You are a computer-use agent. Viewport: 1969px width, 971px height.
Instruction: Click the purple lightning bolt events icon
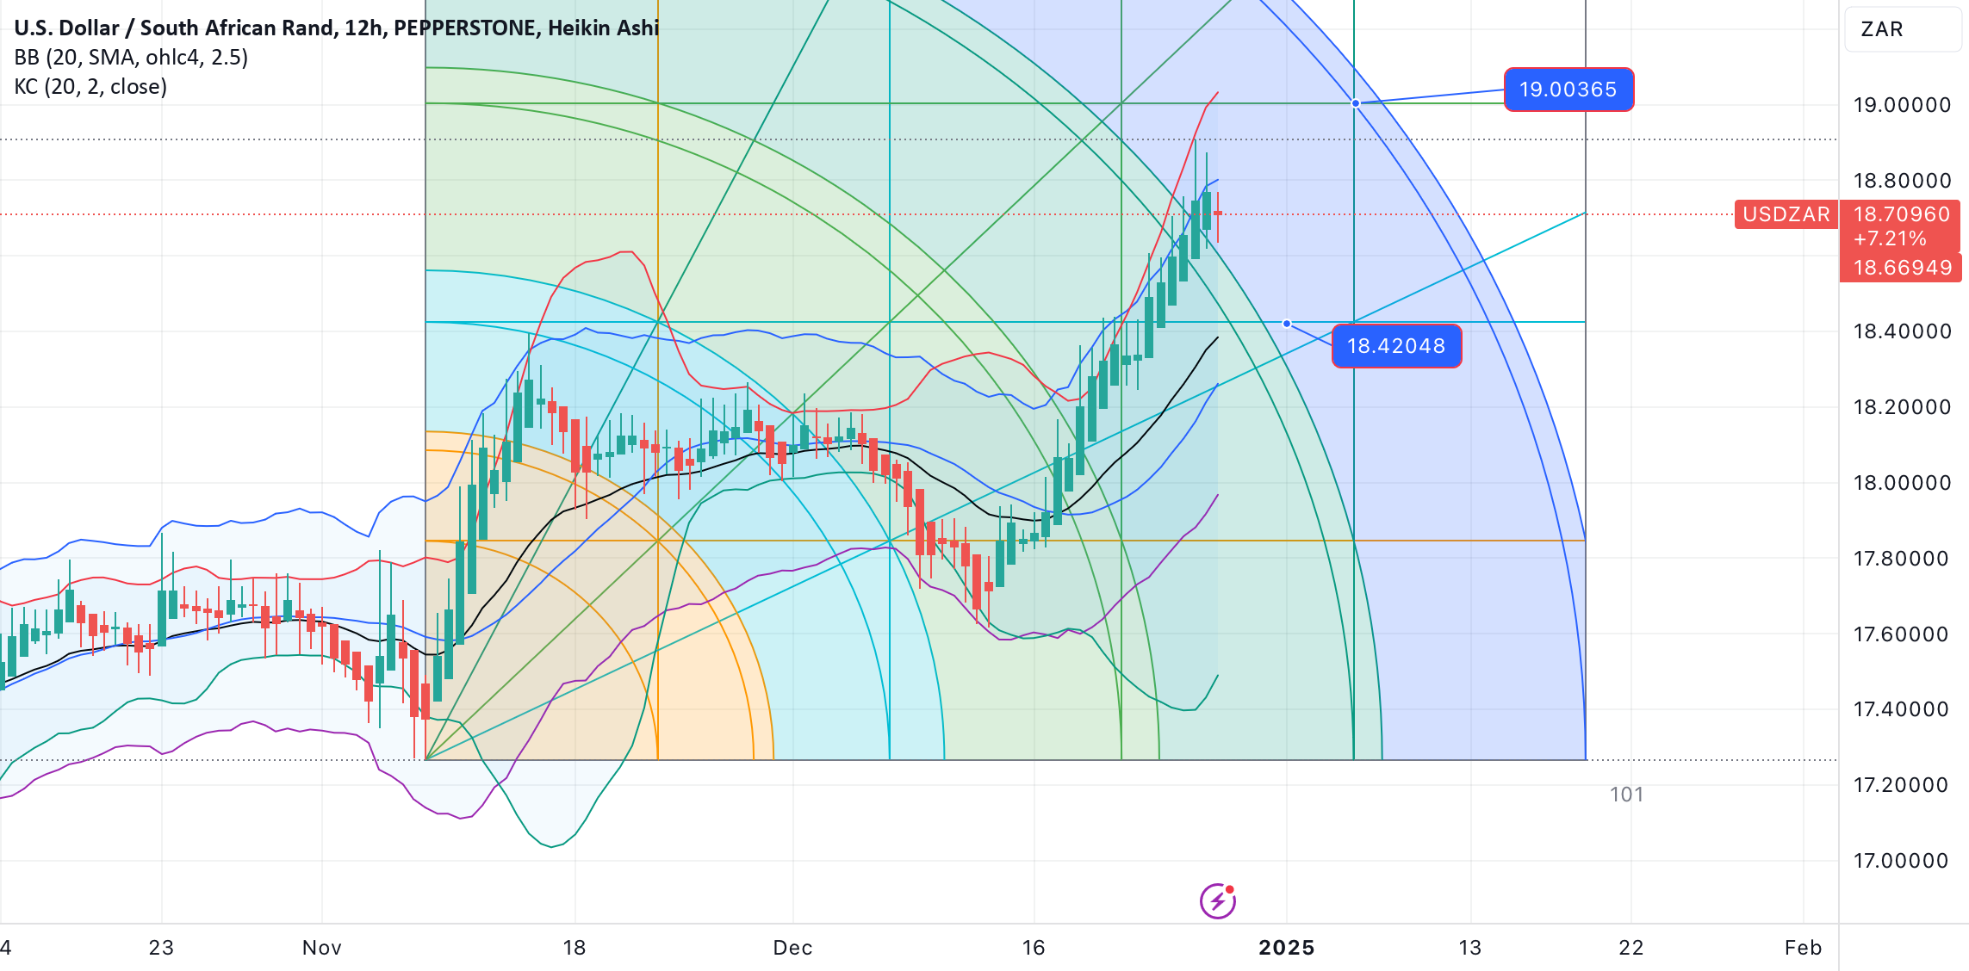[1218, 900]
